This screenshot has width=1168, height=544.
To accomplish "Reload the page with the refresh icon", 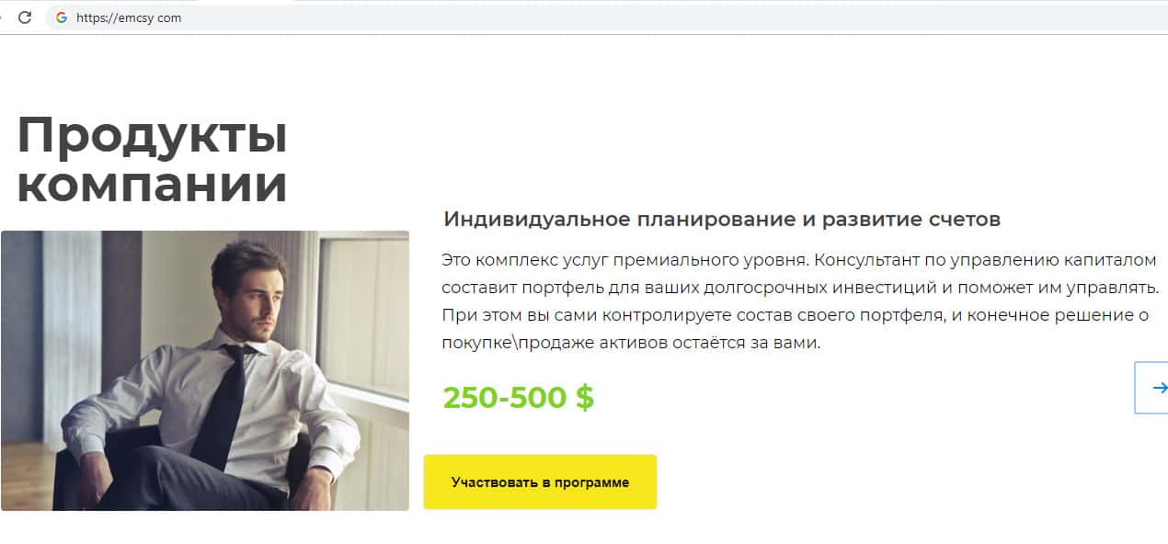I will (x=25, y=17).
